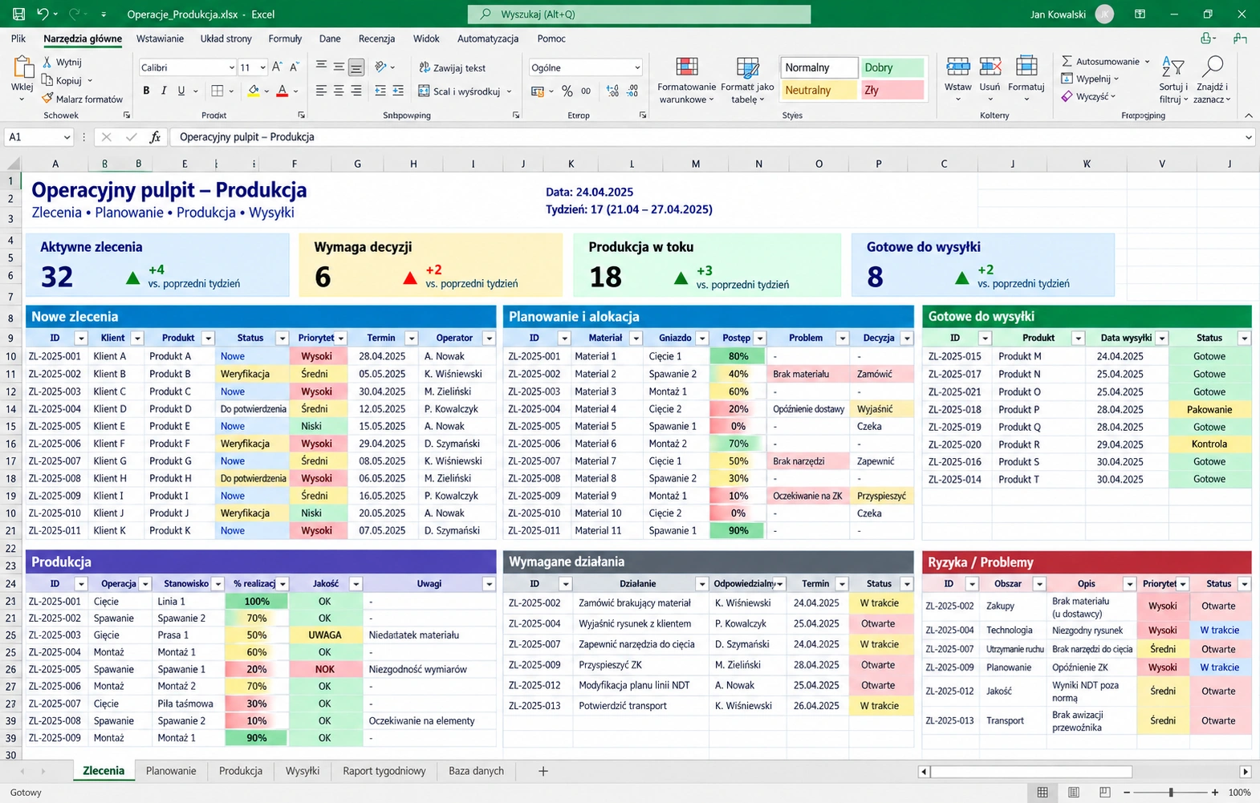The height and width of the screenshot is (803, 1260).
Task: Click the add new sheet plus button
Action: 543,771
